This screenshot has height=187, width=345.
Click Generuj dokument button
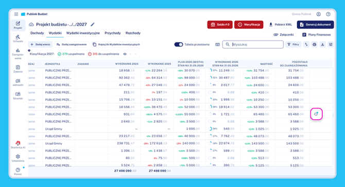click(x=315, y=25)
